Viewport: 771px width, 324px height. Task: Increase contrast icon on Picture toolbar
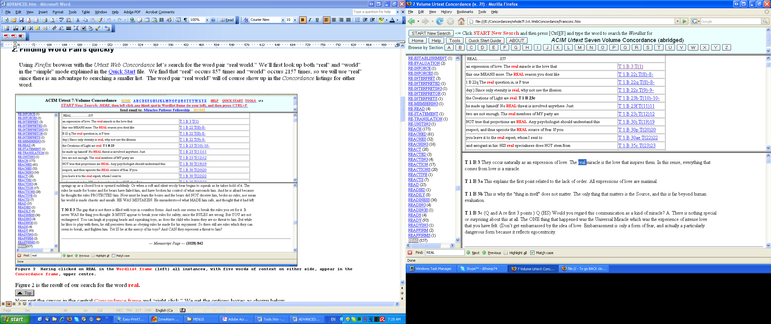pos(23,28)
